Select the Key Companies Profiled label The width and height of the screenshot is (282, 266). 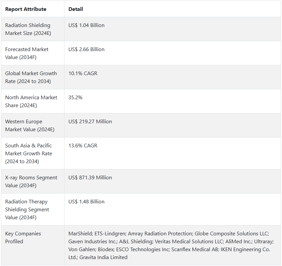23,238
